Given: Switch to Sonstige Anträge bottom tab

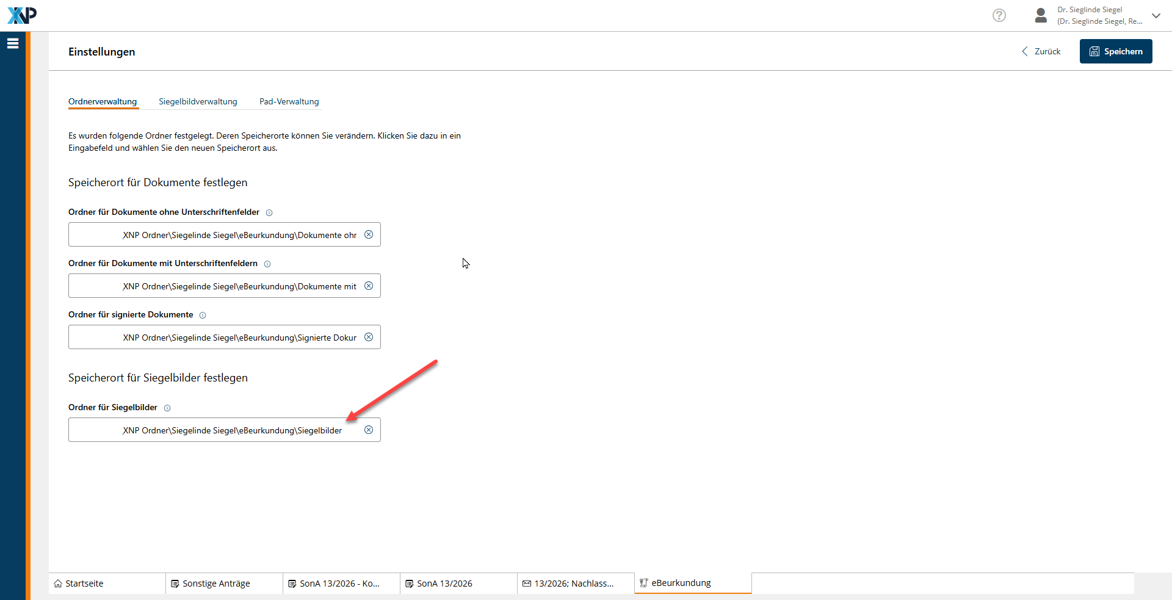Looking at the screenshot, I should pyautogui.click(x=216, y=584).
